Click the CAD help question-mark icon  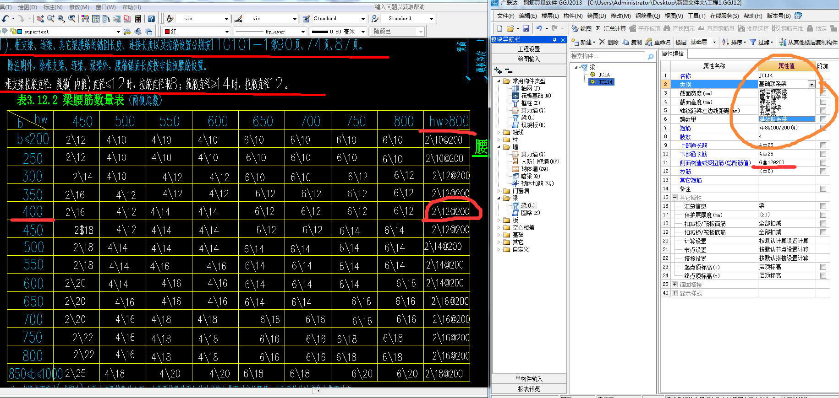pyautogui.click(x=151, y=19)
